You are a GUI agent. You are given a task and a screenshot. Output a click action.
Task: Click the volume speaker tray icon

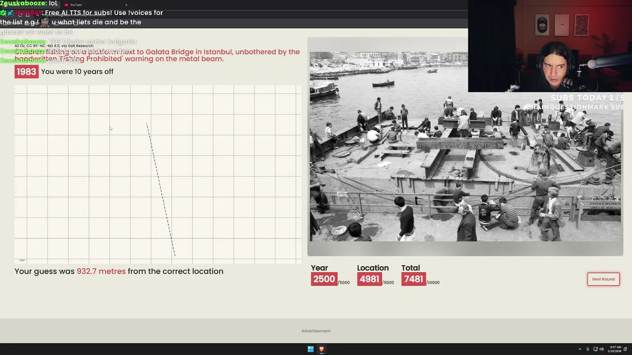coord(601,349)
